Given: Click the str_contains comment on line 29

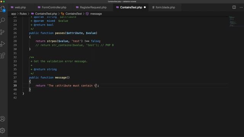Looking at the screenshot, I should pos(75,45).
